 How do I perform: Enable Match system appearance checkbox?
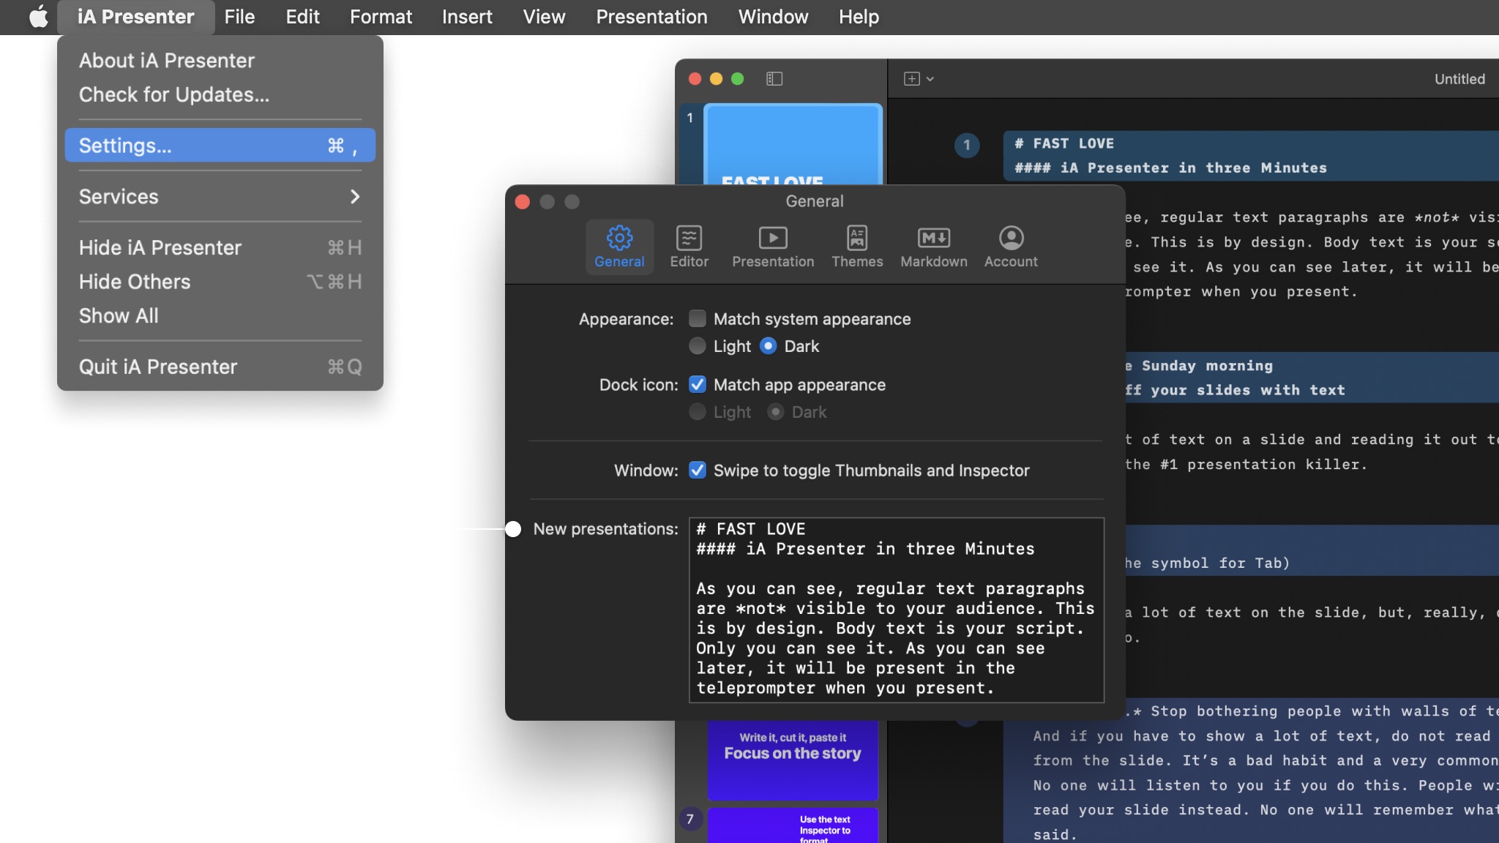click(x=698, y=318)
